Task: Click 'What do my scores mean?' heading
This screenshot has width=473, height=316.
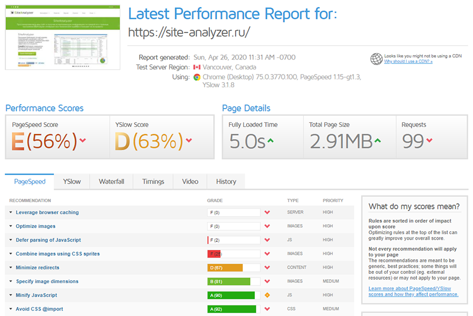Action: [x=414, y=206]
